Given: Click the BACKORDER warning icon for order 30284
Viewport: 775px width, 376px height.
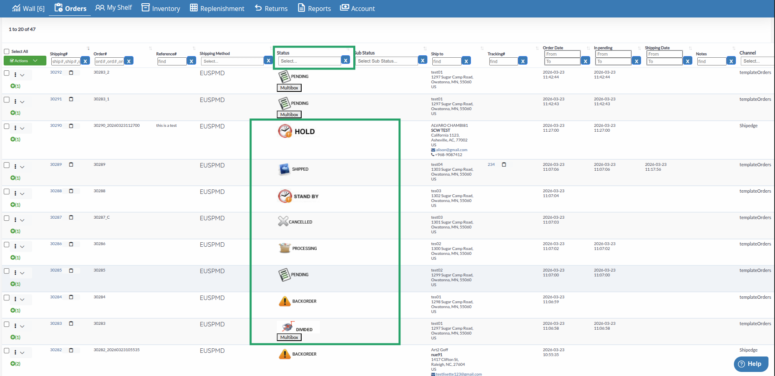Looking at the screenshot, I should [x=285, y=301].
